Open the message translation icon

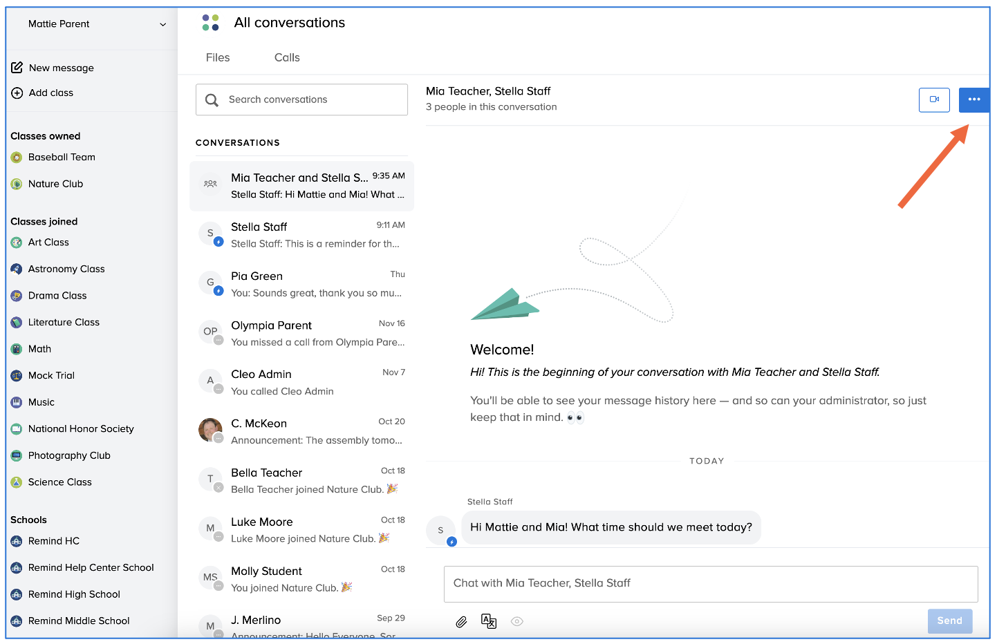pos(489,622)
